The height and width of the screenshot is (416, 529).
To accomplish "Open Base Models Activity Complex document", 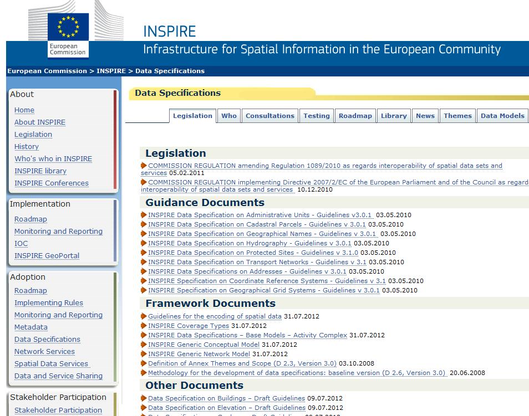I will [x=247, y=336].
